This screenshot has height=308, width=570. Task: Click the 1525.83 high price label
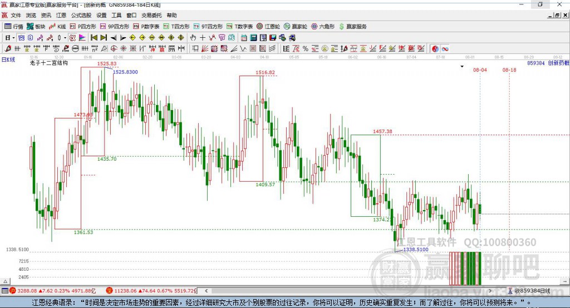point(107,63)
